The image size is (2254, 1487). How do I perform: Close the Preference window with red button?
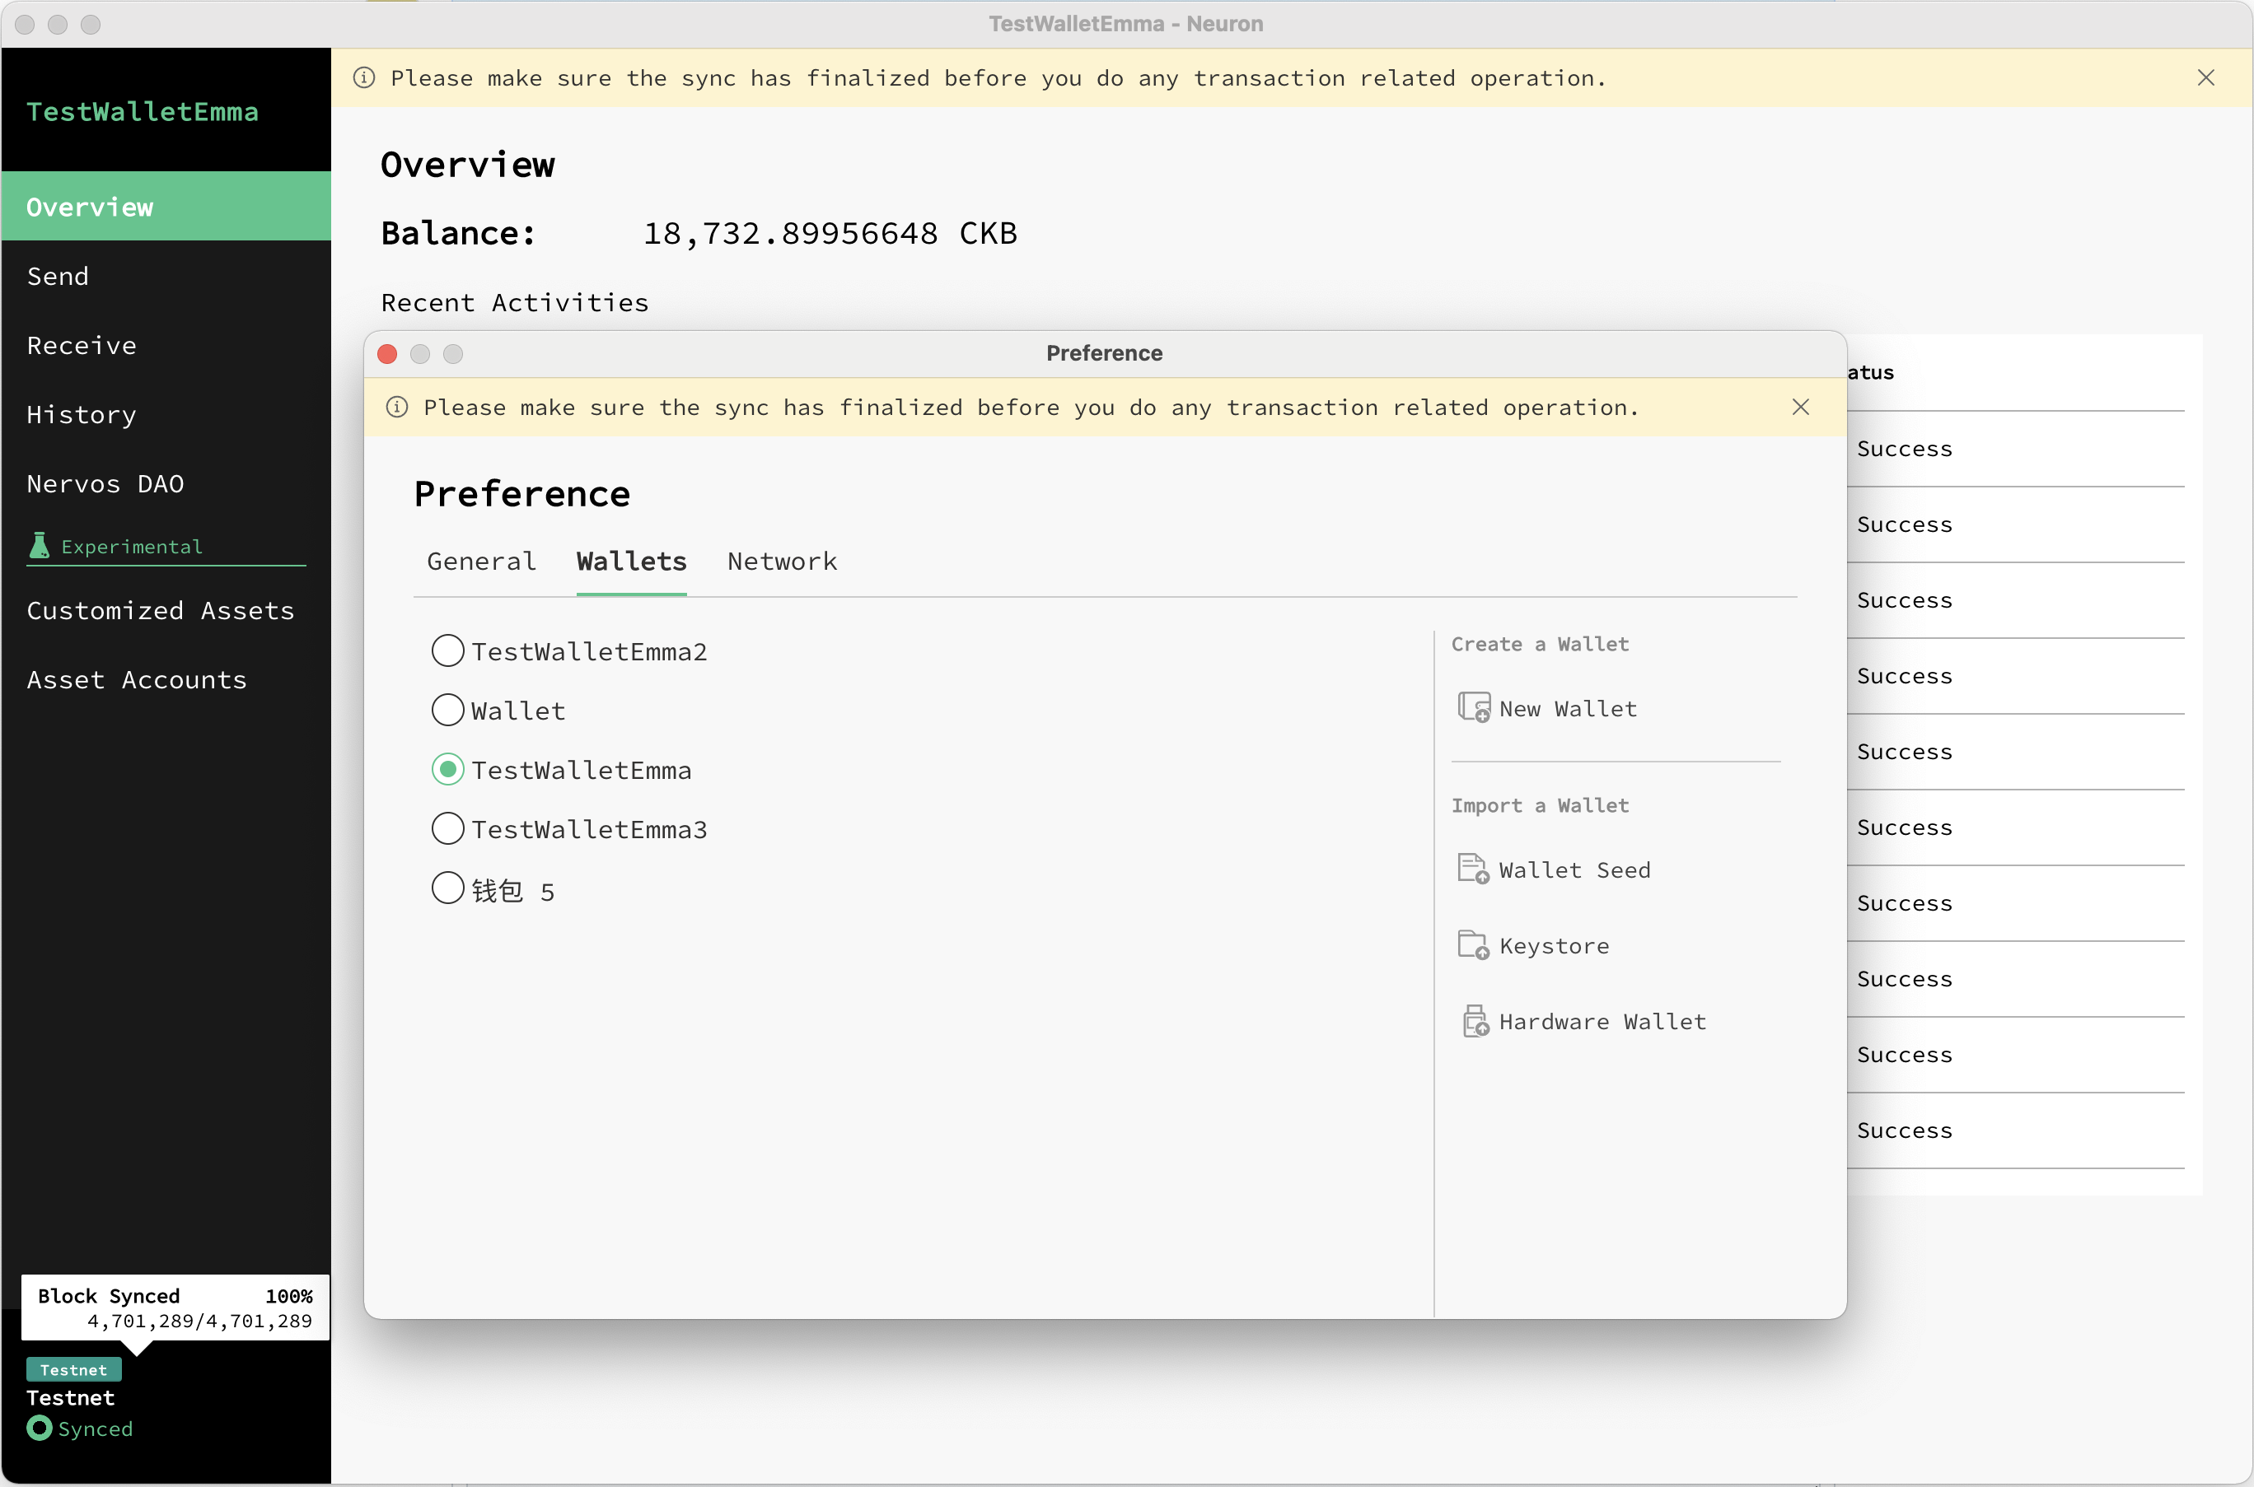(387, 354)
